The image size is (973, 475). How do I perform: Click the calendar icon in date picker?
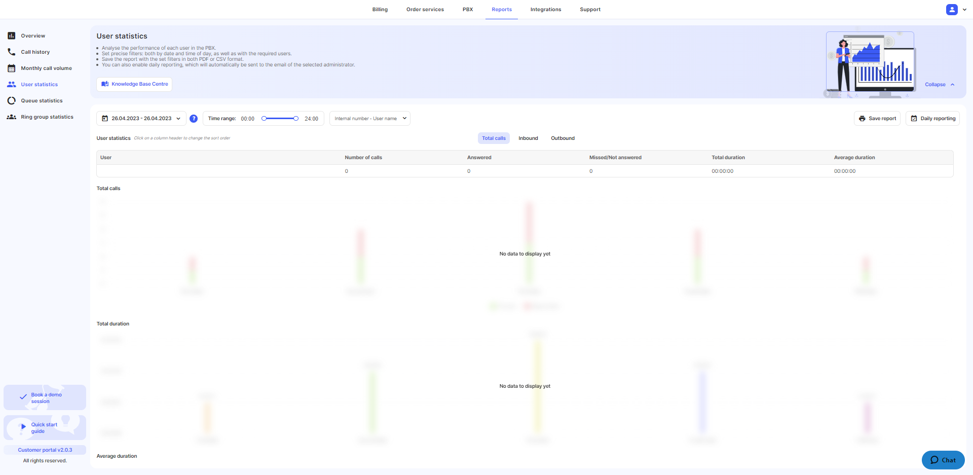pyautogui.click(x=105, y=119)
